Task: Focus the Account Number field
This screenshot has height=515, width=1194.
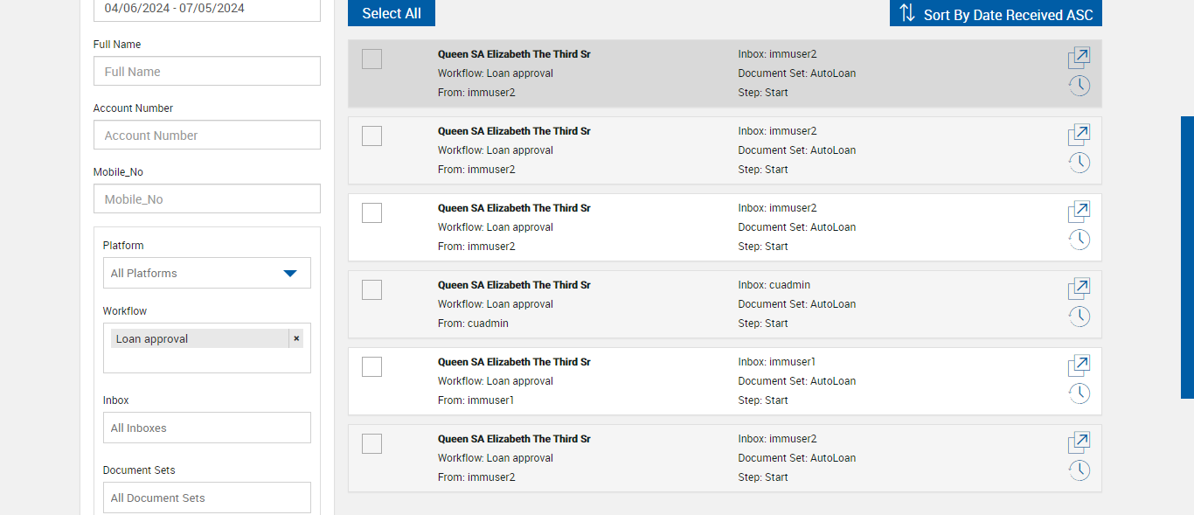Action: tap(207, 136)
